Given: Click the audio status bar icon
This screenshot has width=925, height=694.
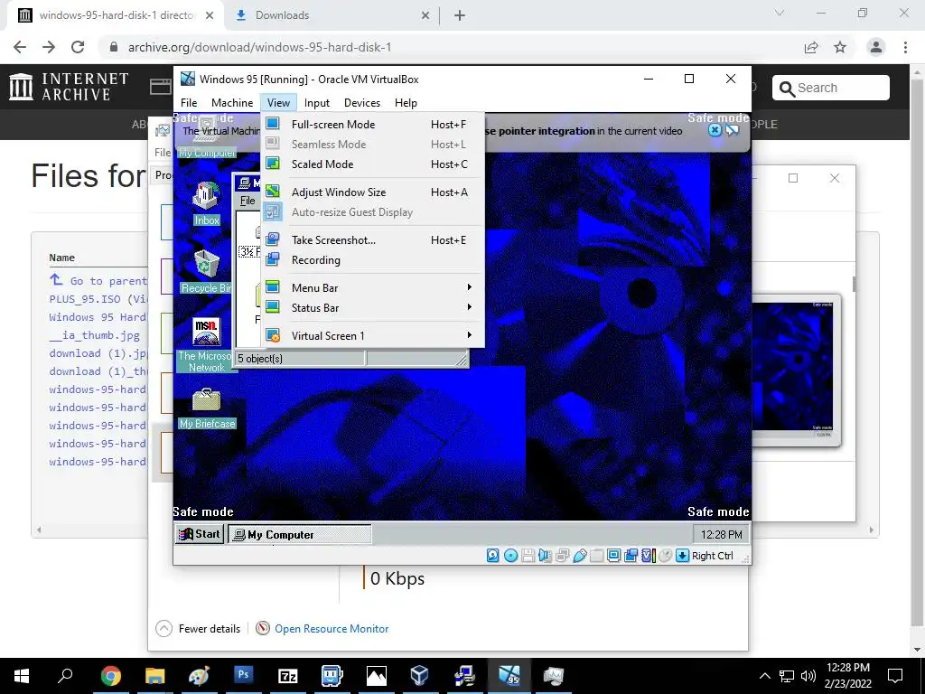Looking at the screenshot, I should coord(545,556).
